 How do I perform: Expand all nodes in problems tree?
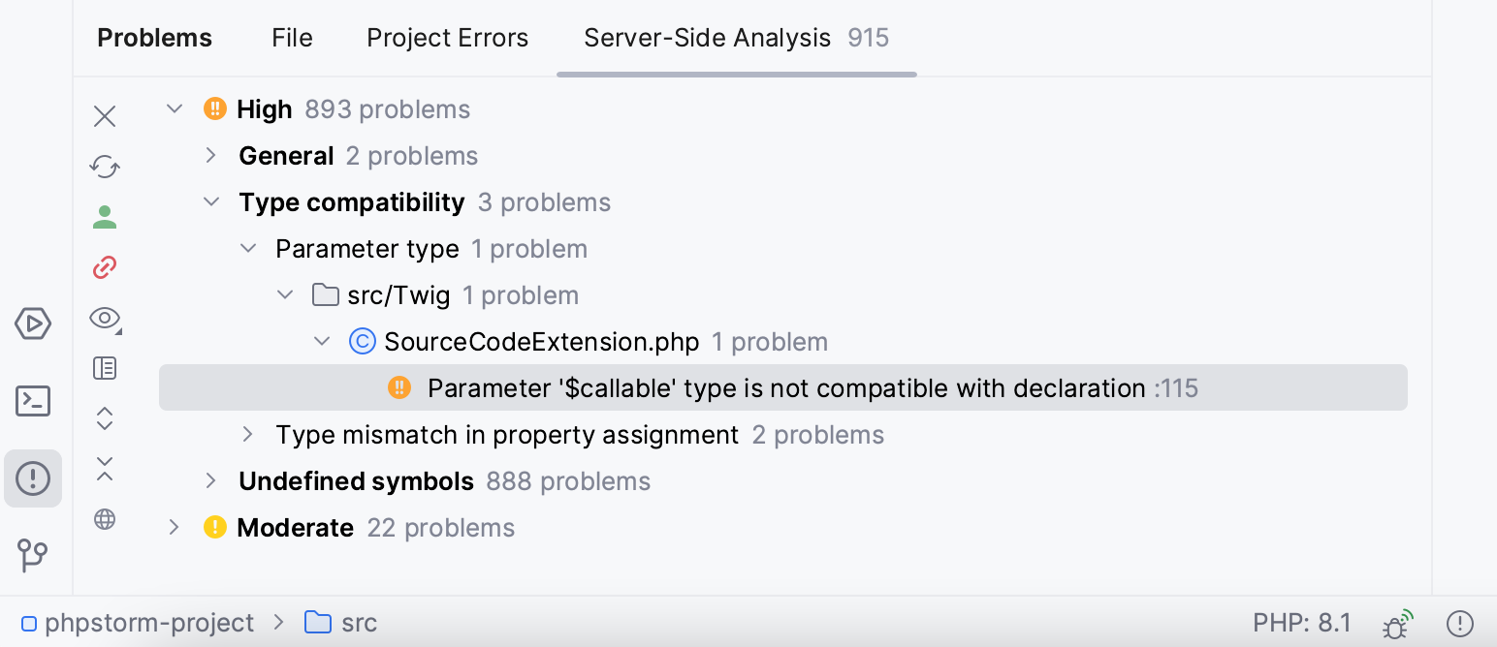105,418
